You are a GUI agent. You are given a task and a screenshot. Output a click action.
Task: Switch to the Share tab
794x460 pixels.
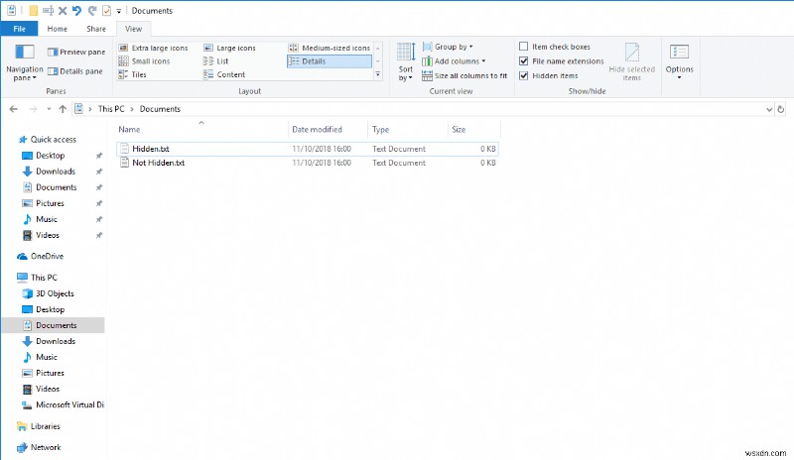pos(96,29)
